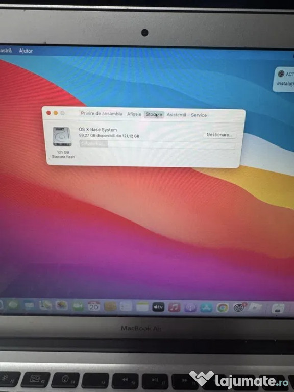Open the Calendar icon showing 20
The height and width of the screenshot is (392, 294).
94,306
